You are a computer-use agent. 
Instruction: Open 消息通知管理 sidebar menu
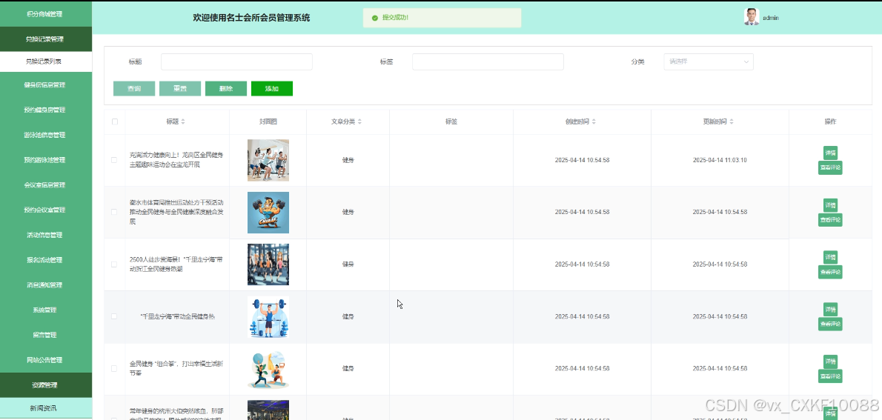[45, 285]
